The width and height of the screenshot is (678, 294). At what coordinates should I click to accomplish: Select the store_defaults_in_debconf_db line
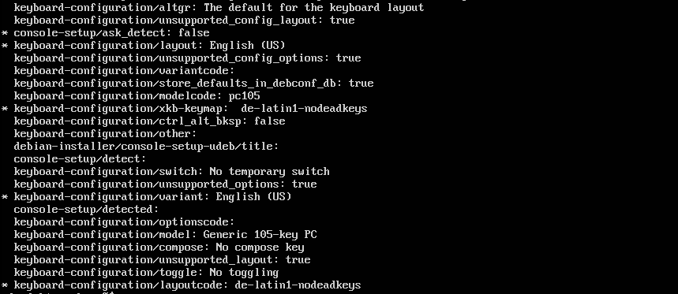click(x=193, y=84)
